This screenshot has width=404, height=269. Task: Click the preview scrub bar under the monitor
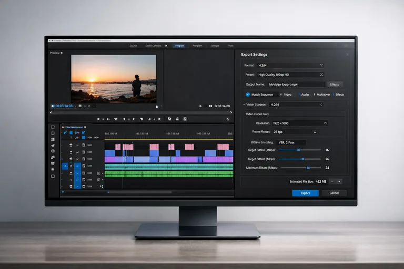[141, 112]
